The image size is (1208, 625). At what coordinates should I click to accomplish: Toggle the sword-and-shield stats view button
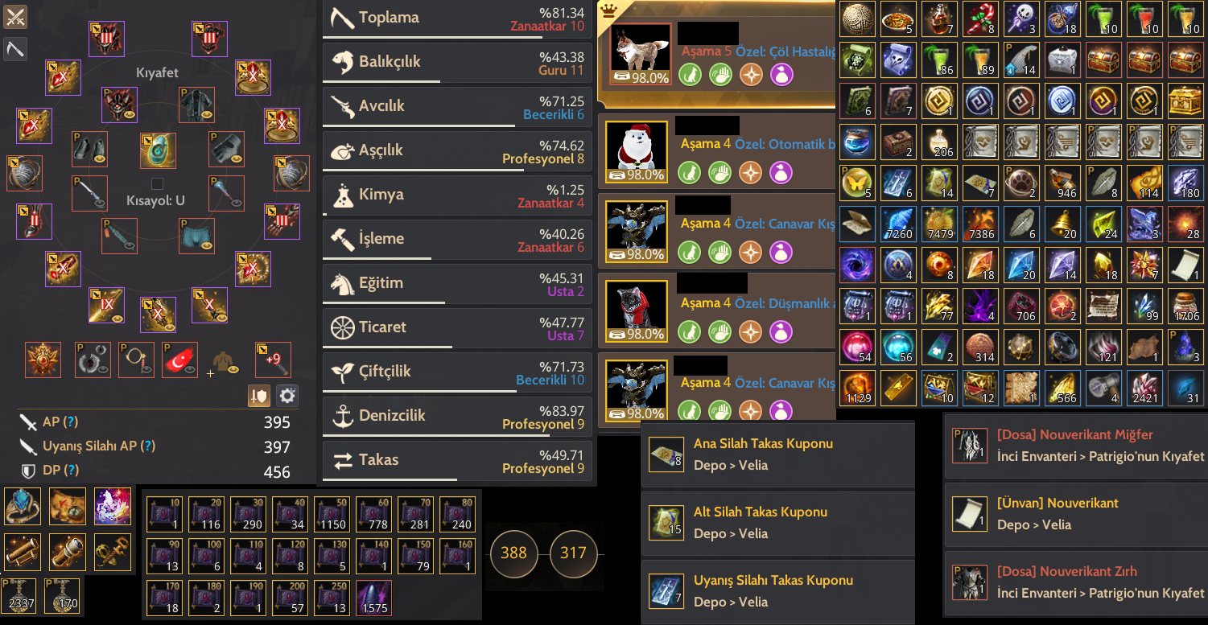click(x=258, y=396)
